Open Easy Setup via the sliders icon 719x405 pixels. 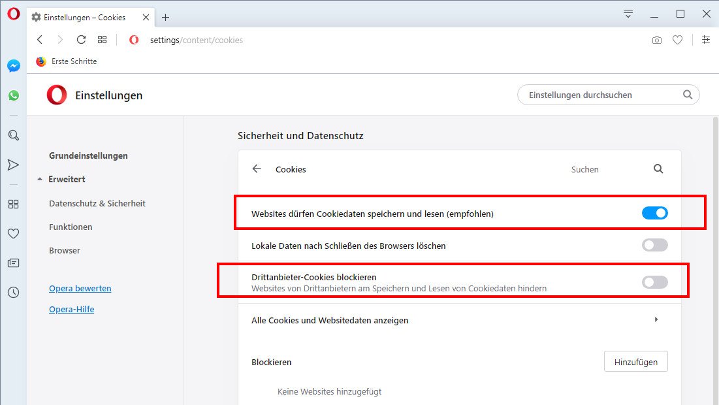click(705, 40)
